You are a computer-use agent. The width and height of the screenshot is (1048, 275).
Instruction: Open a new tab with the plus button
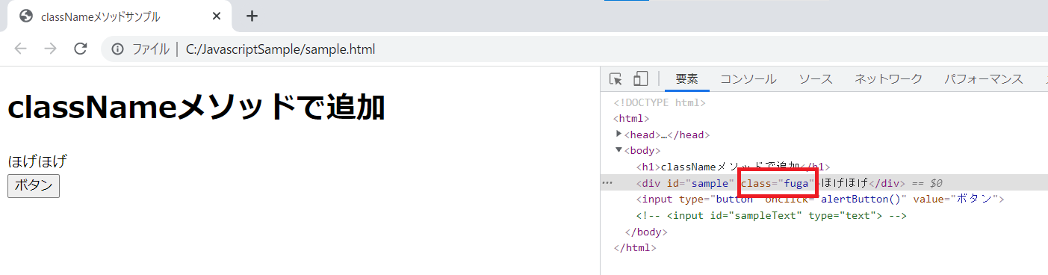point(252,16)
